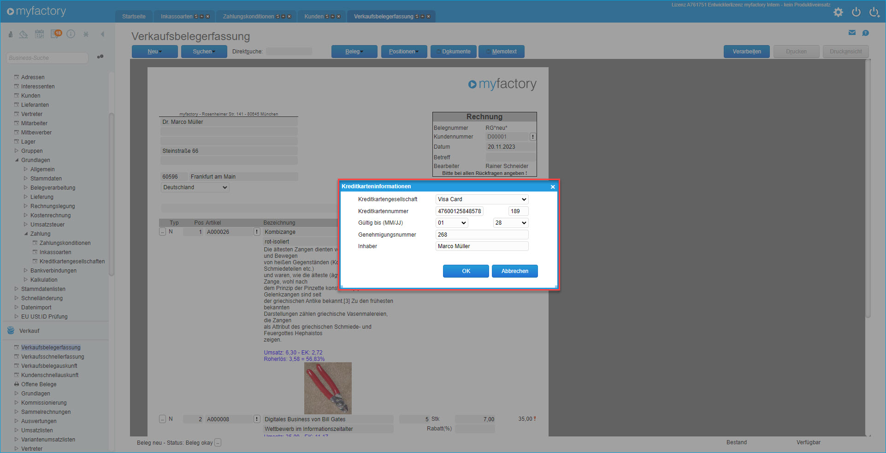Image resolution: width=886 pixels, height=453 pixels.
Task: Open notifications icon showing badge 18
Action: coord(56,34)
